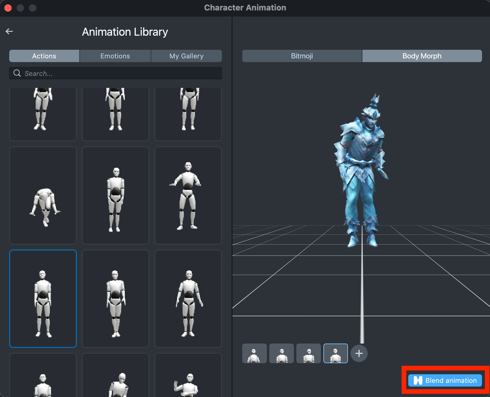The image size is (490, 397).
Task: Click the back arrow beside Animation Library
Action: 9,31
